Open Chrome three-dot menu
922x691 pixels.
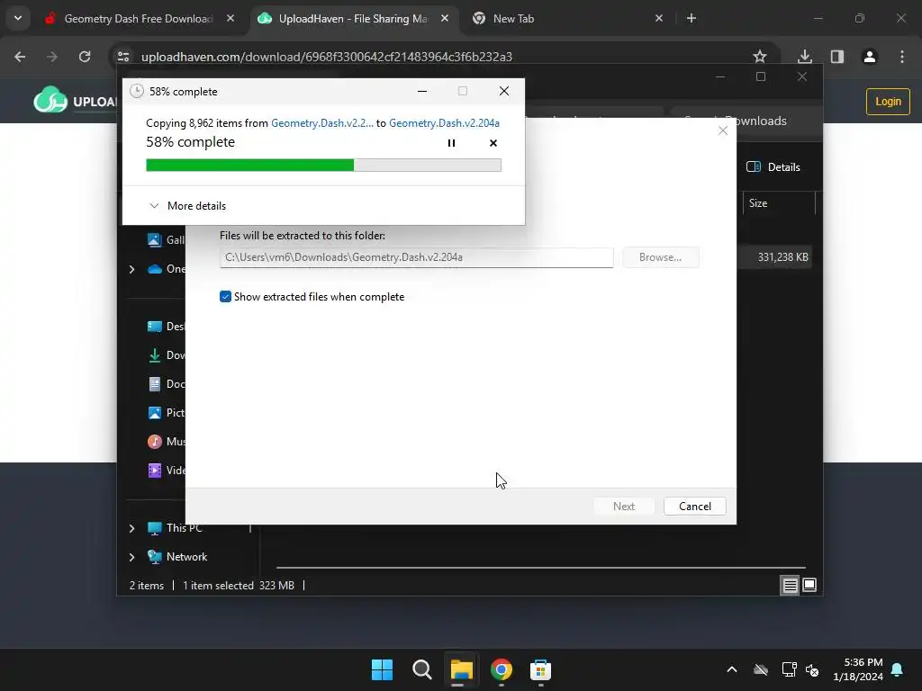[x=902, y=57]
